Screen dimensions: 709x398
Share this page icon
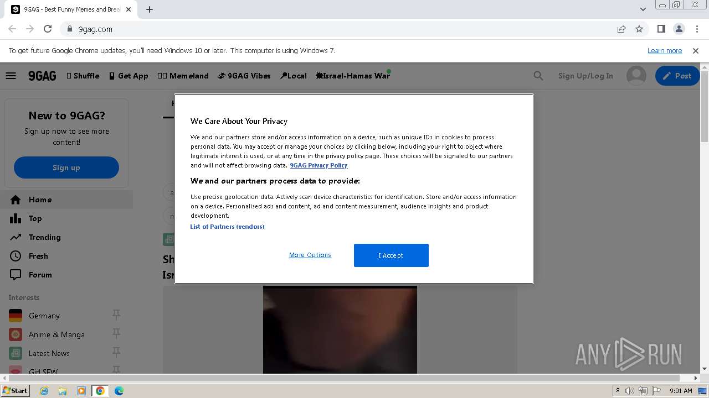tap(621, 29)
